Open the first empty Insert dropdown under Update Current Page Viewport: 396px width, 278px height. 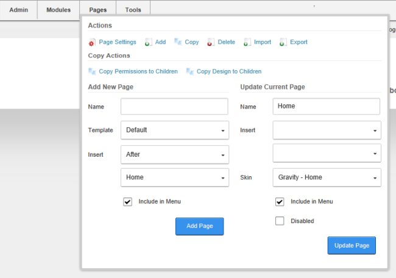(327, 130)
